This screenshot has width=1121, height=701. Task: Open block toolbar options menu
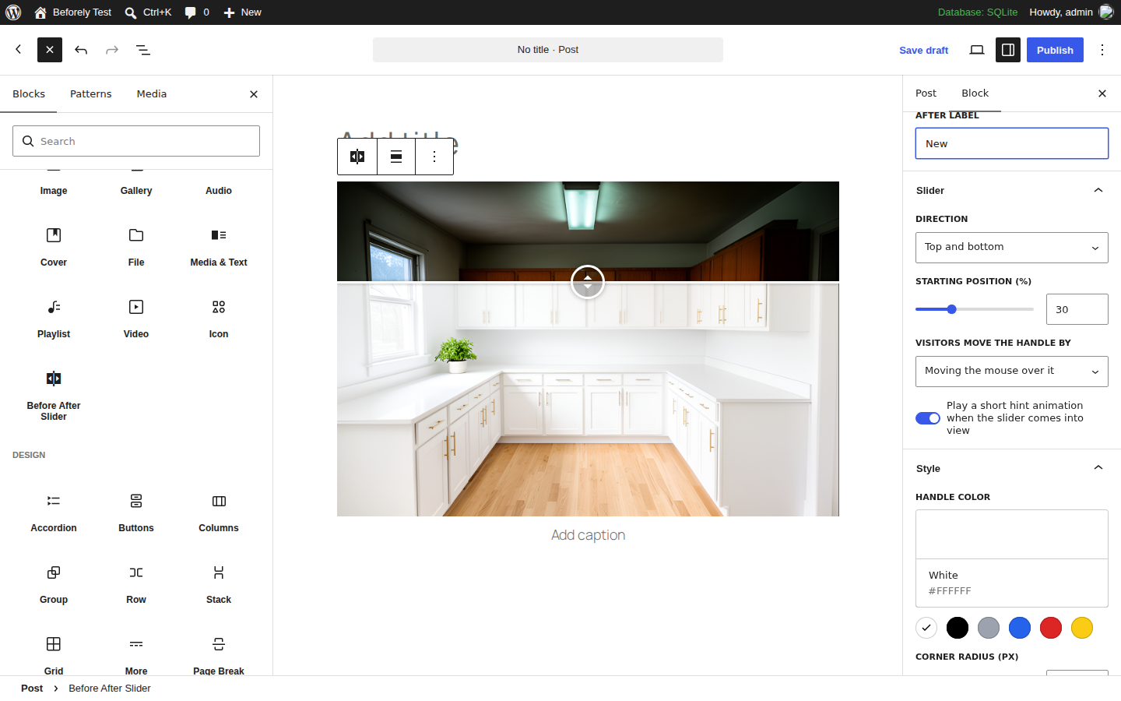(434, 157)
